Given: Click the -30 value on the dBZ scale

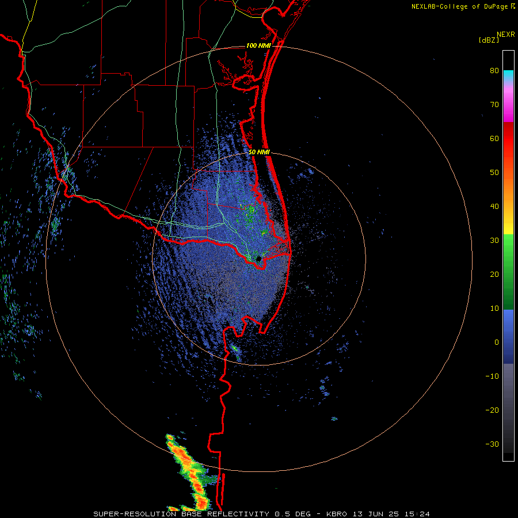Looking at the screenshot, I should pyautogui.click(x=492, y=444).
